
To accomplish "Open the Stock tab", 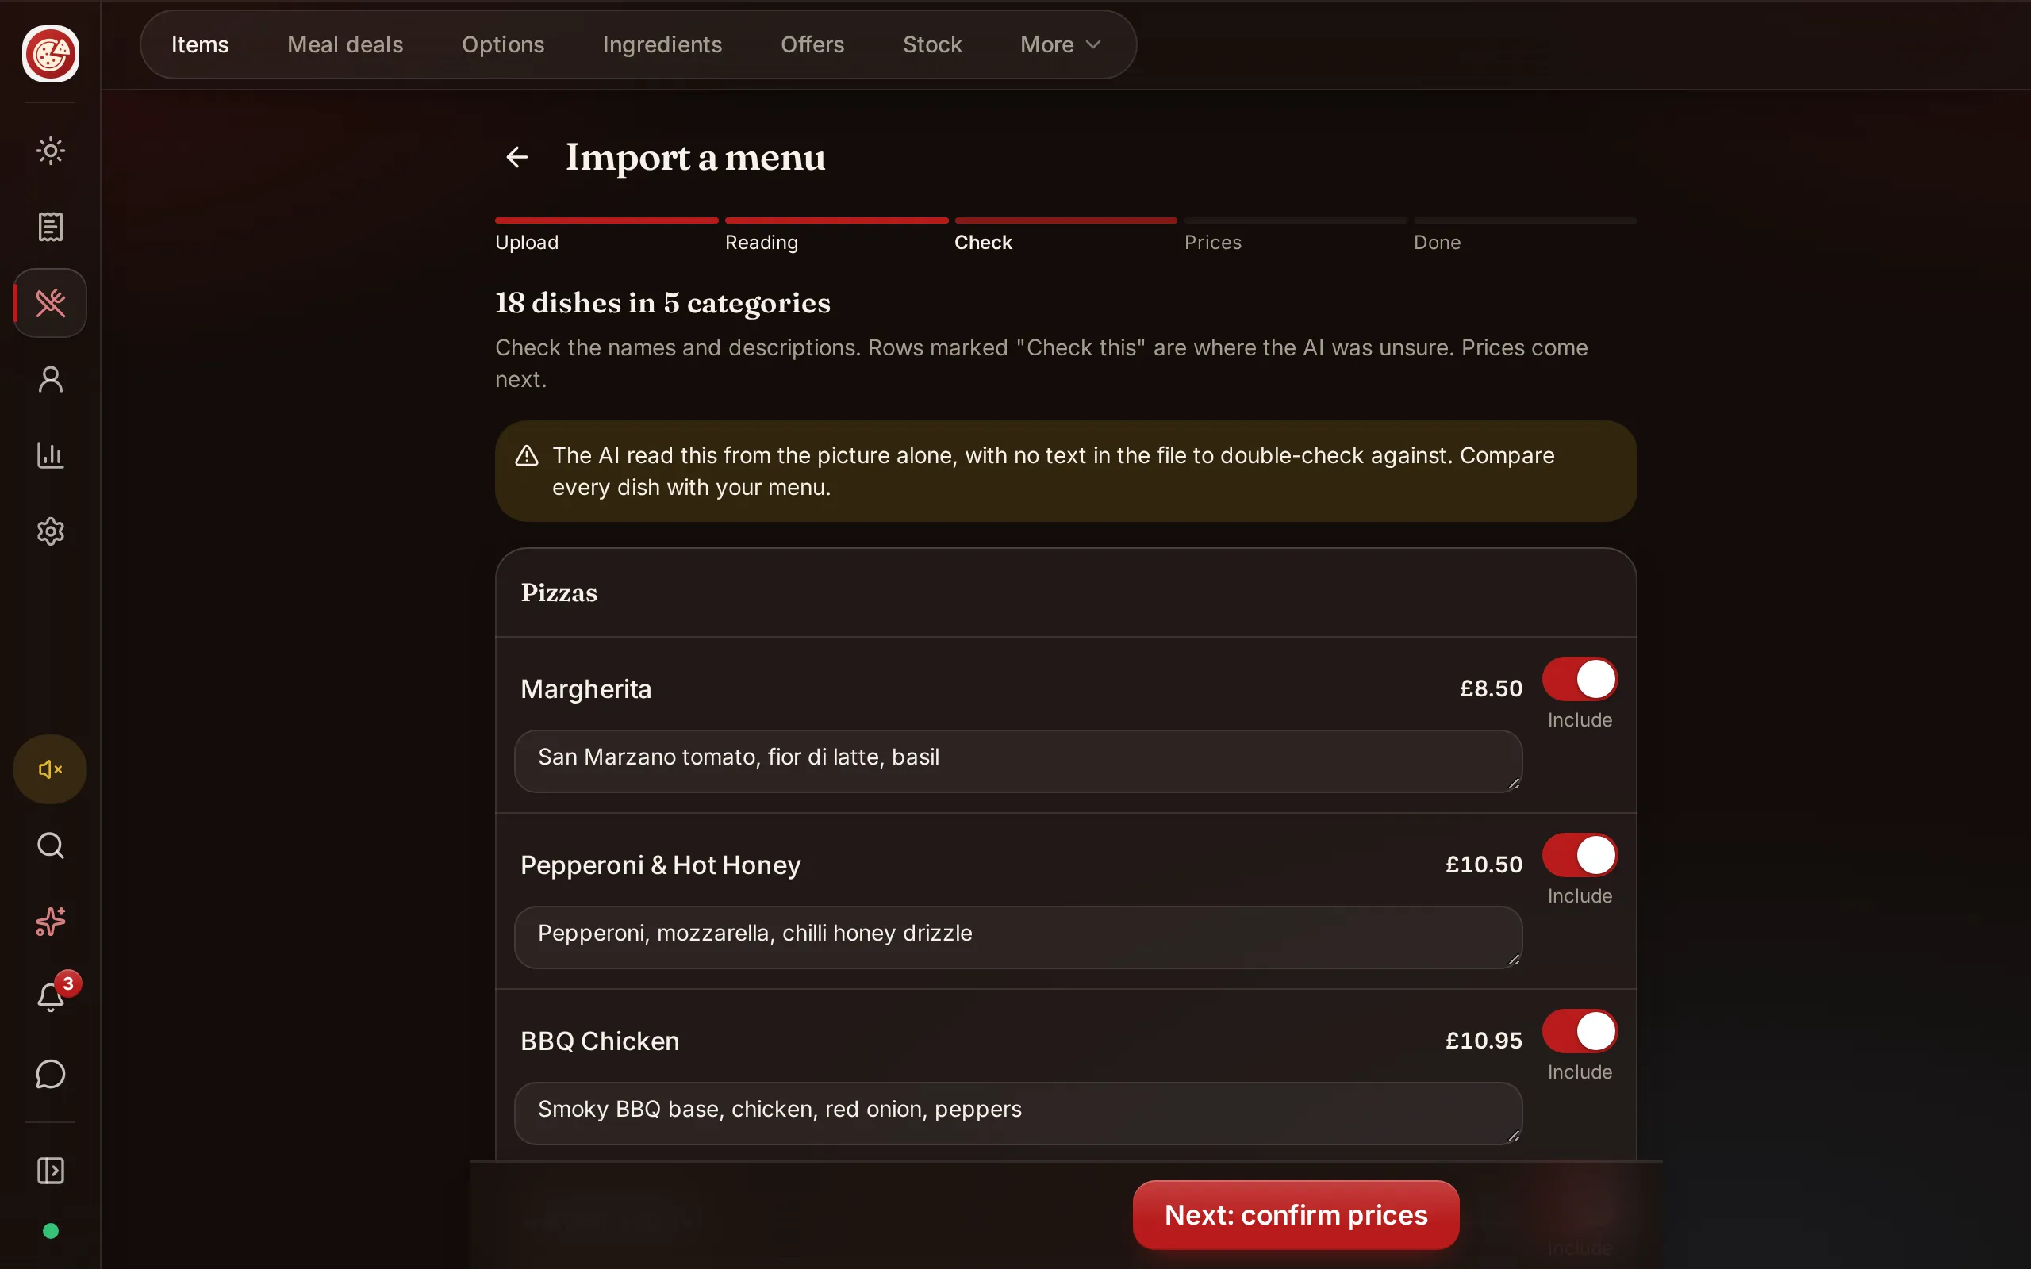I will point(932,44).
